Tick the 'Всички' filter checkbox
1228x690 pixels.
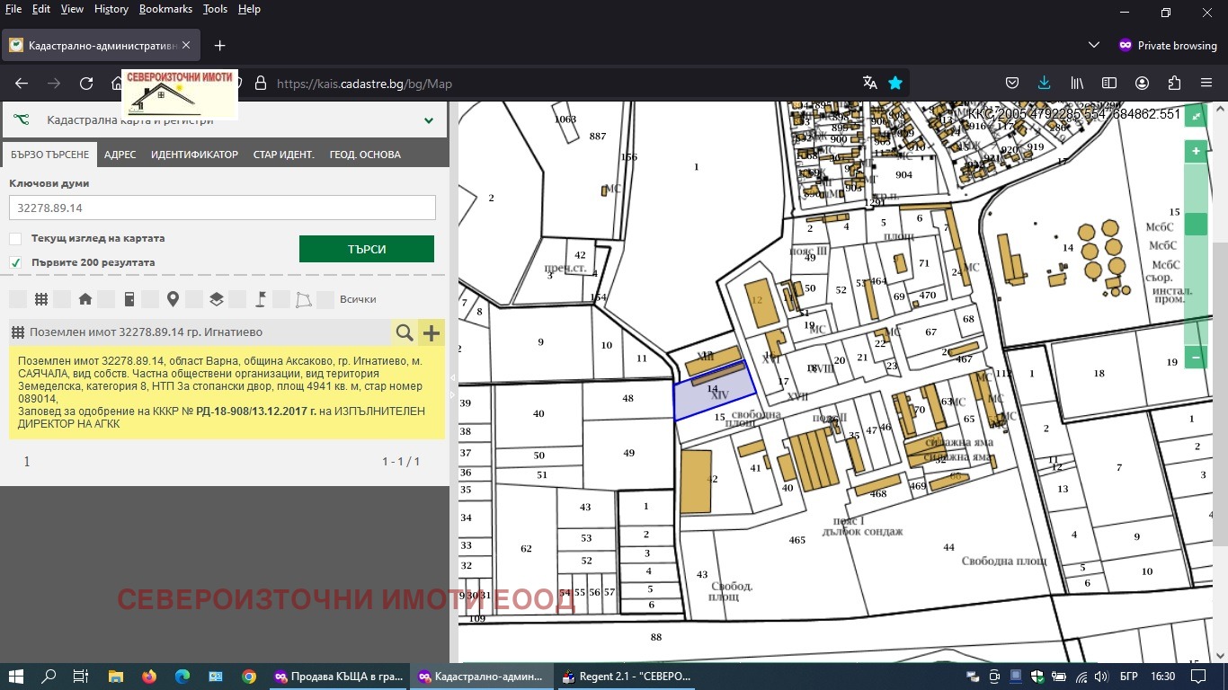click(x=325, y=299)
